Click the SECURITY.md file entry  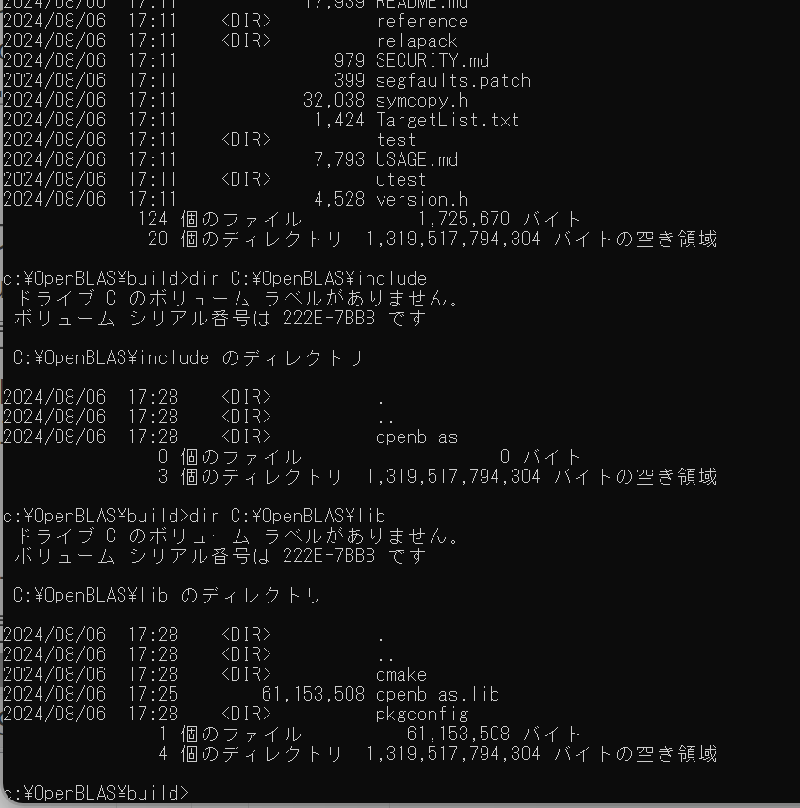(433, 60)
